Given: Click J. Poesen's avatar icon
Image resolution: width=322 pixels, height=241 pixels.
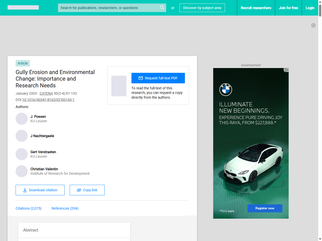Looking at the screenshot, I should pyautogui.click(x=22, y=119).
